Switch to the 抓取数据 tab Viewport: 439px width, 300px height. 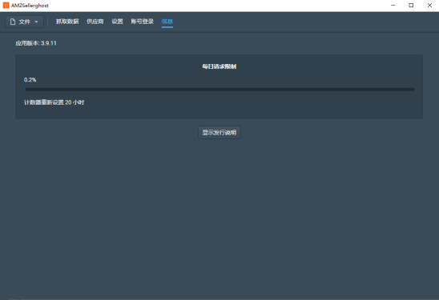67,22
